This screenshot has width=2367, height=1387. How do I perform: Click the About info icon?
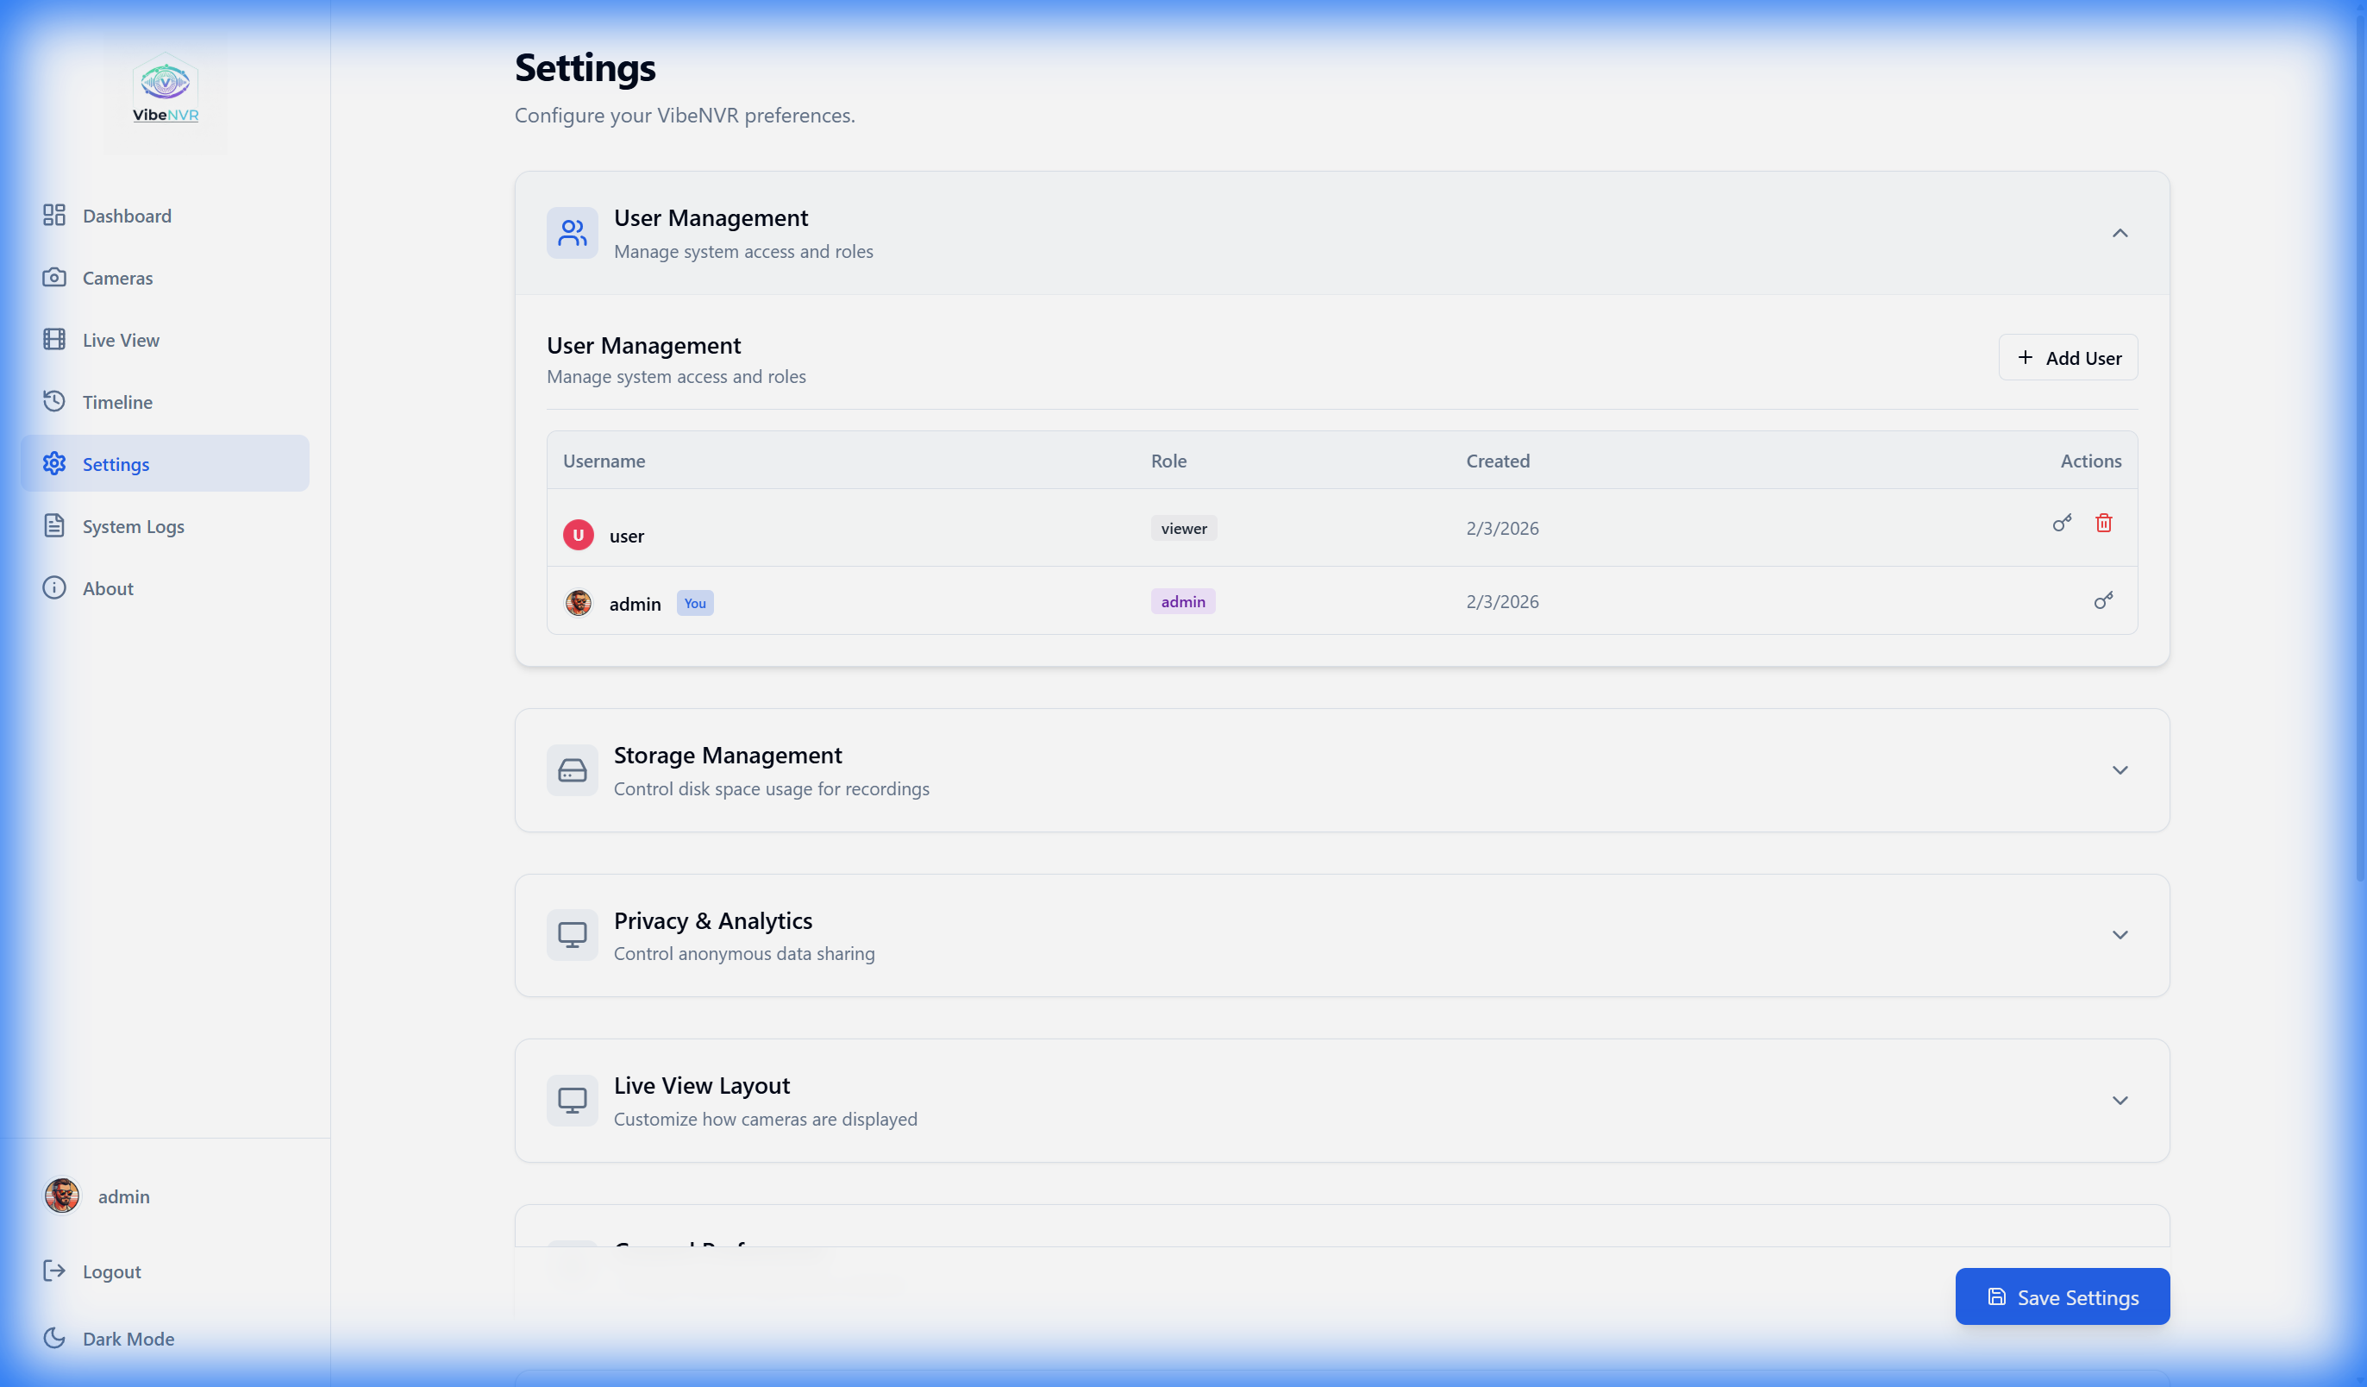click(x=53, y=587)
